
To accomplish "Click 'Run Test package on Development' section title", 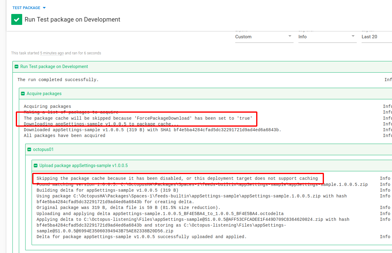I will pos(54,67).
